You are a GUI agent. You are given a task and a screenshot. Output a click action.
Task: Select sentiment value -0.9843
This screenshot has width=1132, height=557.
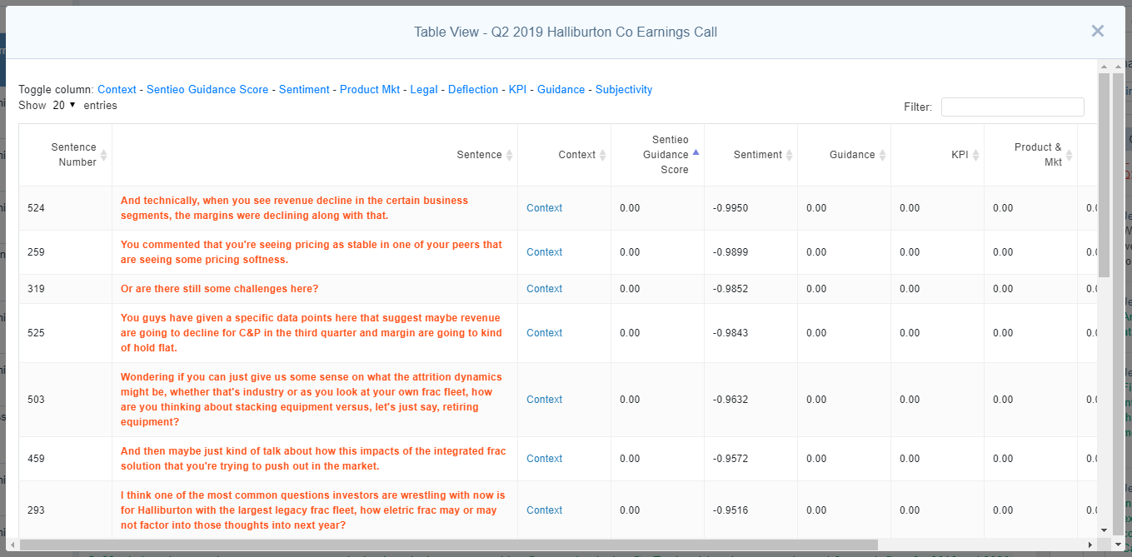(731, 333)
